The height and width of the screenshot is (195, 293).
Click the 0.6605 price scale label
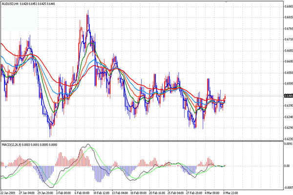click(288, 61)
